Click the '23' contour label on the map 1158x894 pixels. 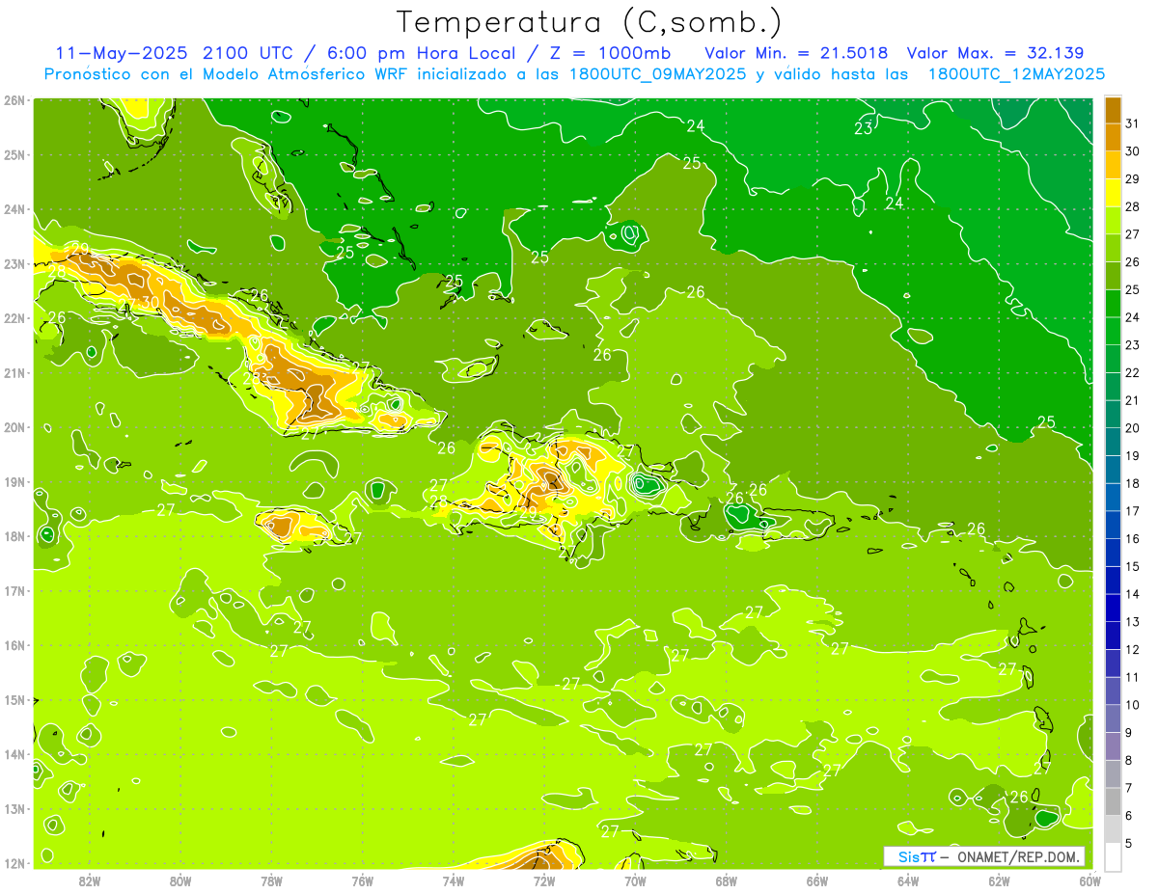864,128
